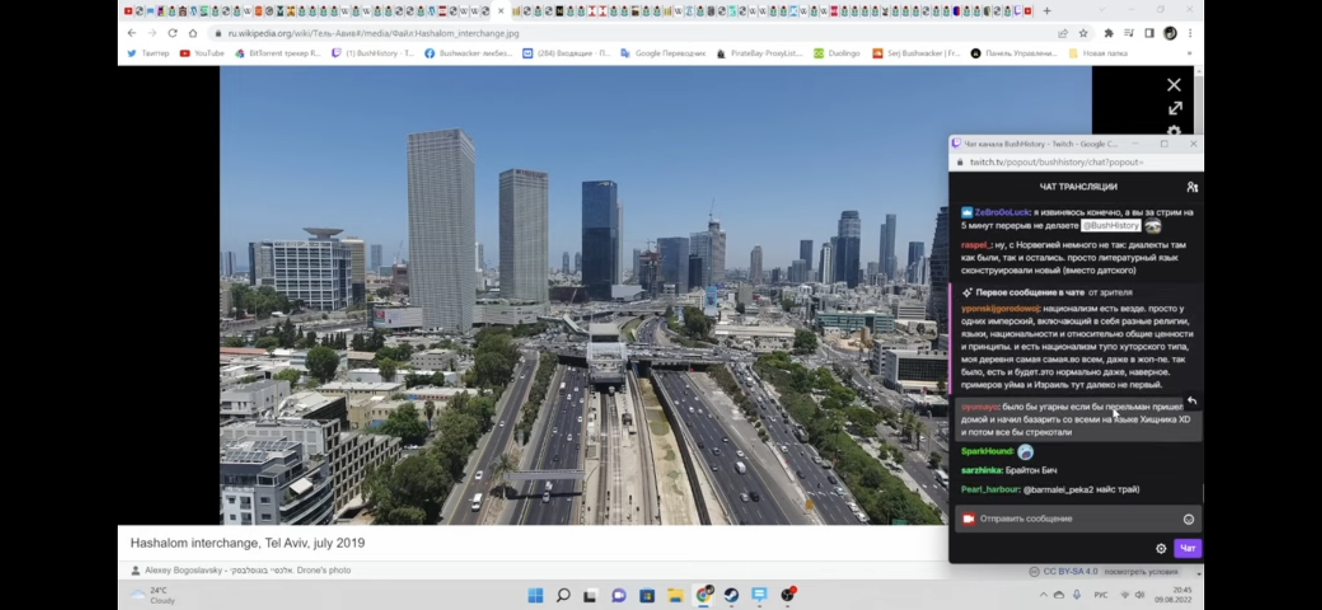Open the 'Панель Управления' bookmark
Viewport: 1322px width, 610px height.
click(x=1014, y=54)
